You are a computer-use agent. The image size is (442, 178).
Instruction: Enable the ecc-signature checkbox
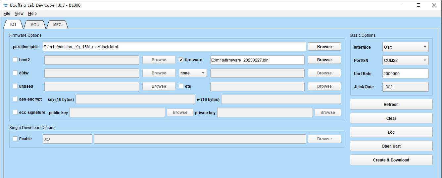click(15, 112)
